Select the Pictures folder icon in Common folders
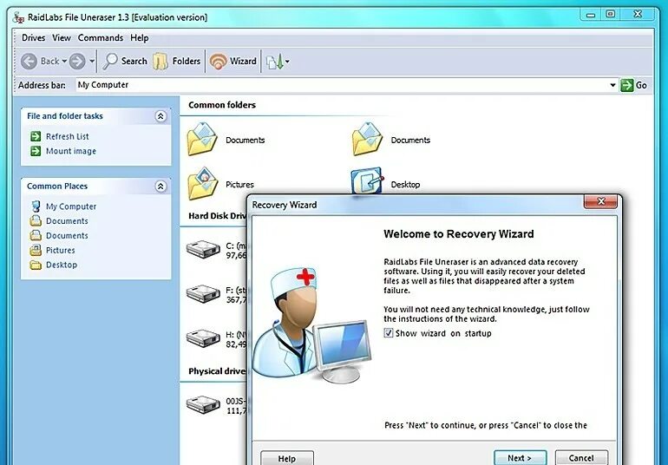 (203, 184)
